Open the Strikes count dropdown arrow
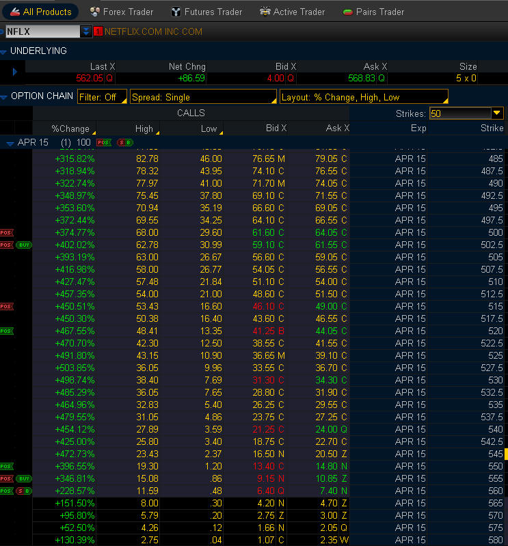Image resolution: width=508 pixels, height=546 pixels. click(497, 113)
